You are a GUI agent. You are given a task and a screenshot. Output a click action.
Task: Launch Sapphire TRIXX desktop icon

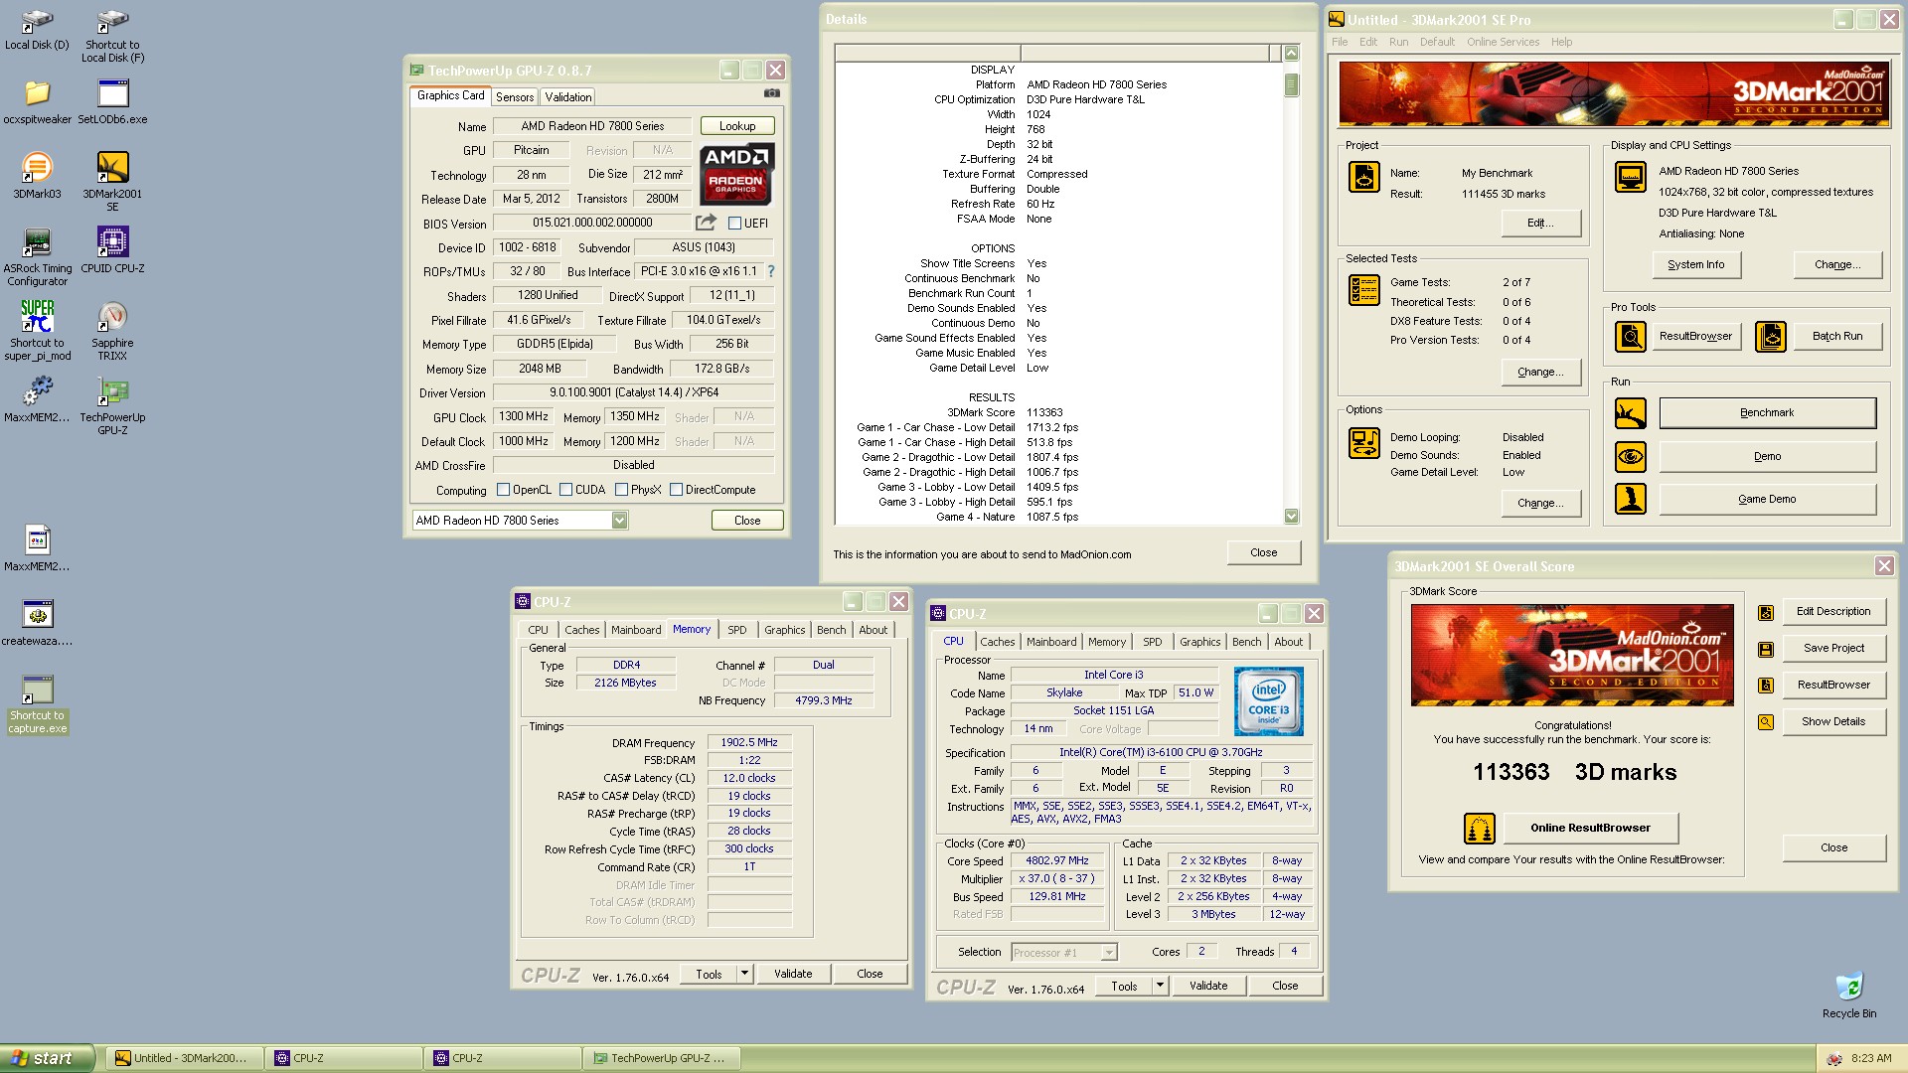112,331
